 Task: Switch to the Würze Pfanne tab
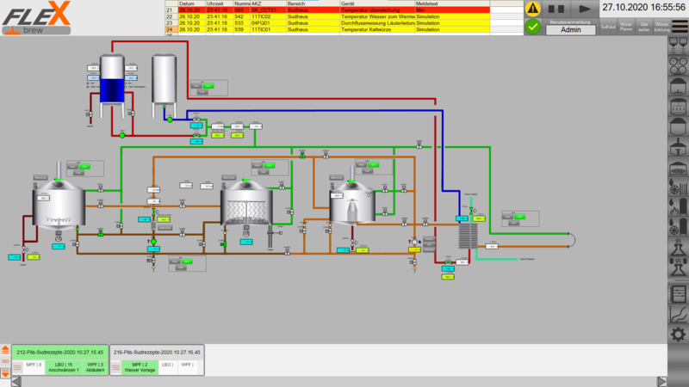click(626, 28)
